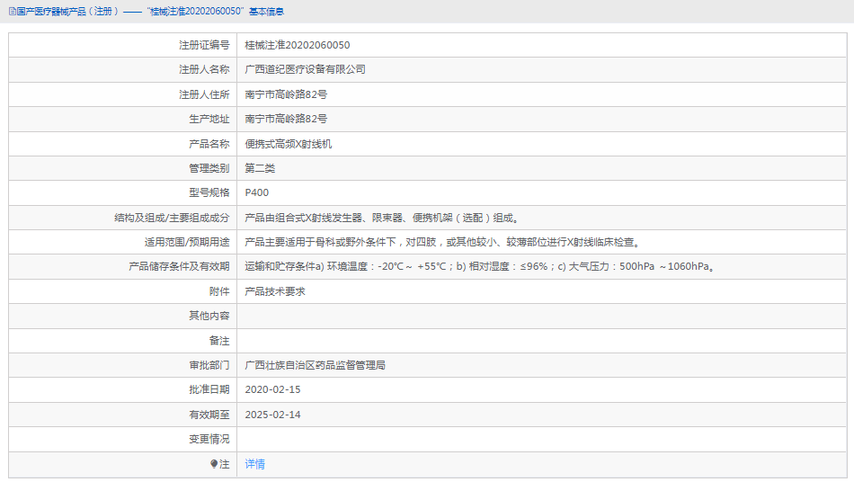Image resolution: width=854 pixels, height=482 pixels.
Task: Click the 产品储存条件及有效期 label
Action: pyautogui.click(x=179, y=266)
